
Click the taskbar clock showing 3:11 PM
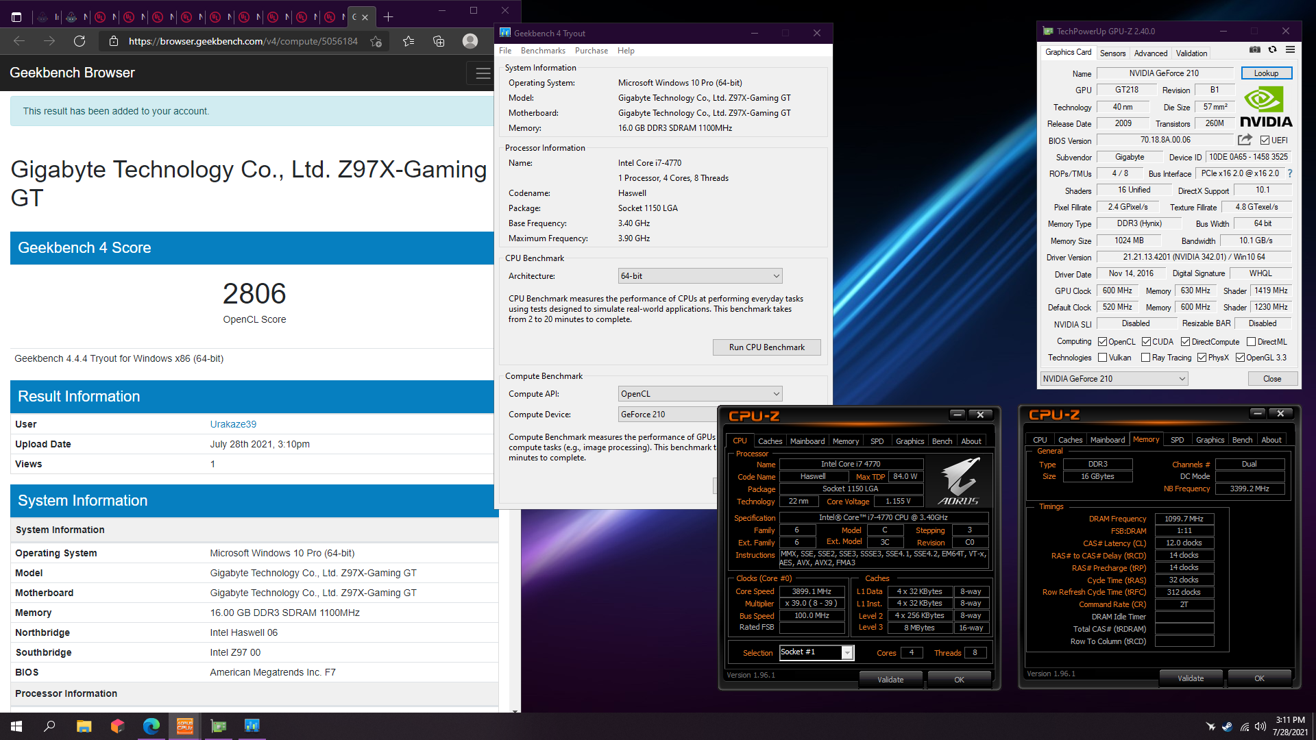(x=1290, y=726)
